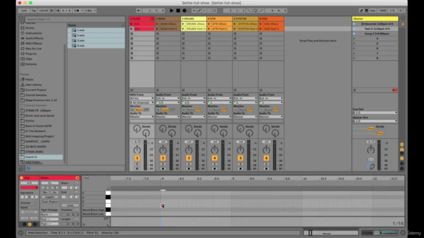
Task: Open the Master Out dropdown
Action: [375, 121]
